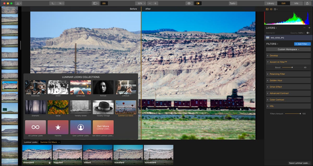Toggle the histogram display icon
The width and height of the screenshot is (313, 166).
(x=267, y=9)
